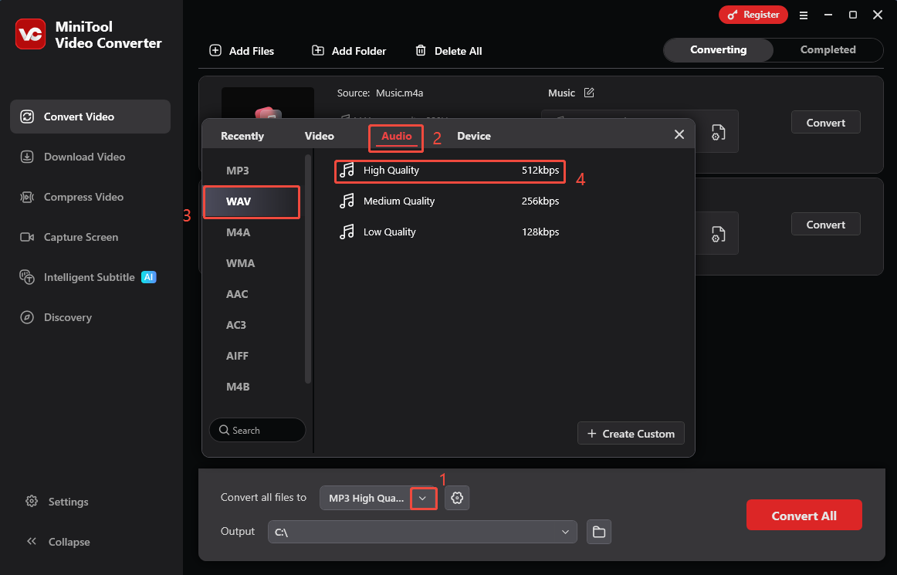Click the format Search field
The width and height of the screenshot is (897, 575).
pyautogui.click(x=257, y=430)
